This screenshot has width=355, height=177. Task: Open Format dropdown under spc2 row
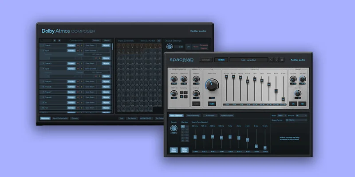[x=97, y=73]
